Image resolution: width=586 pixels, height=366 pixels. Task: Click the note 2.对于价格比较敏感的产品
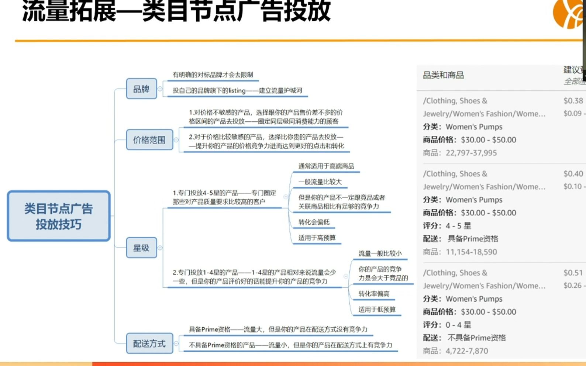[266, 141]
